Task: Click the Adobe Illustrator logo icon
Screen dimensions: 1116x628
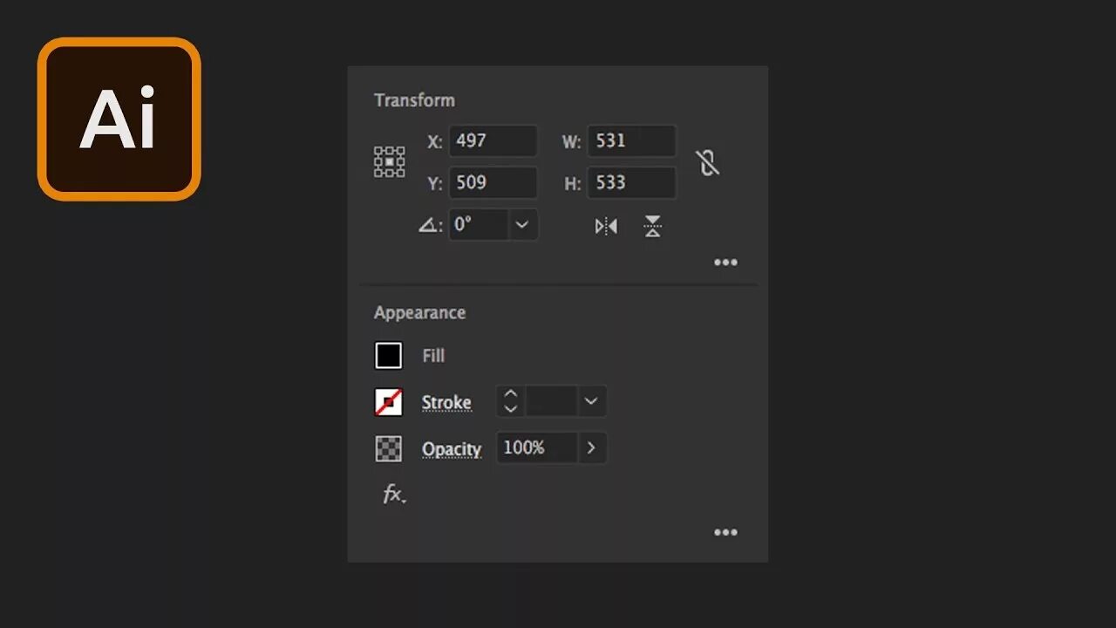Action: (119, 119)
